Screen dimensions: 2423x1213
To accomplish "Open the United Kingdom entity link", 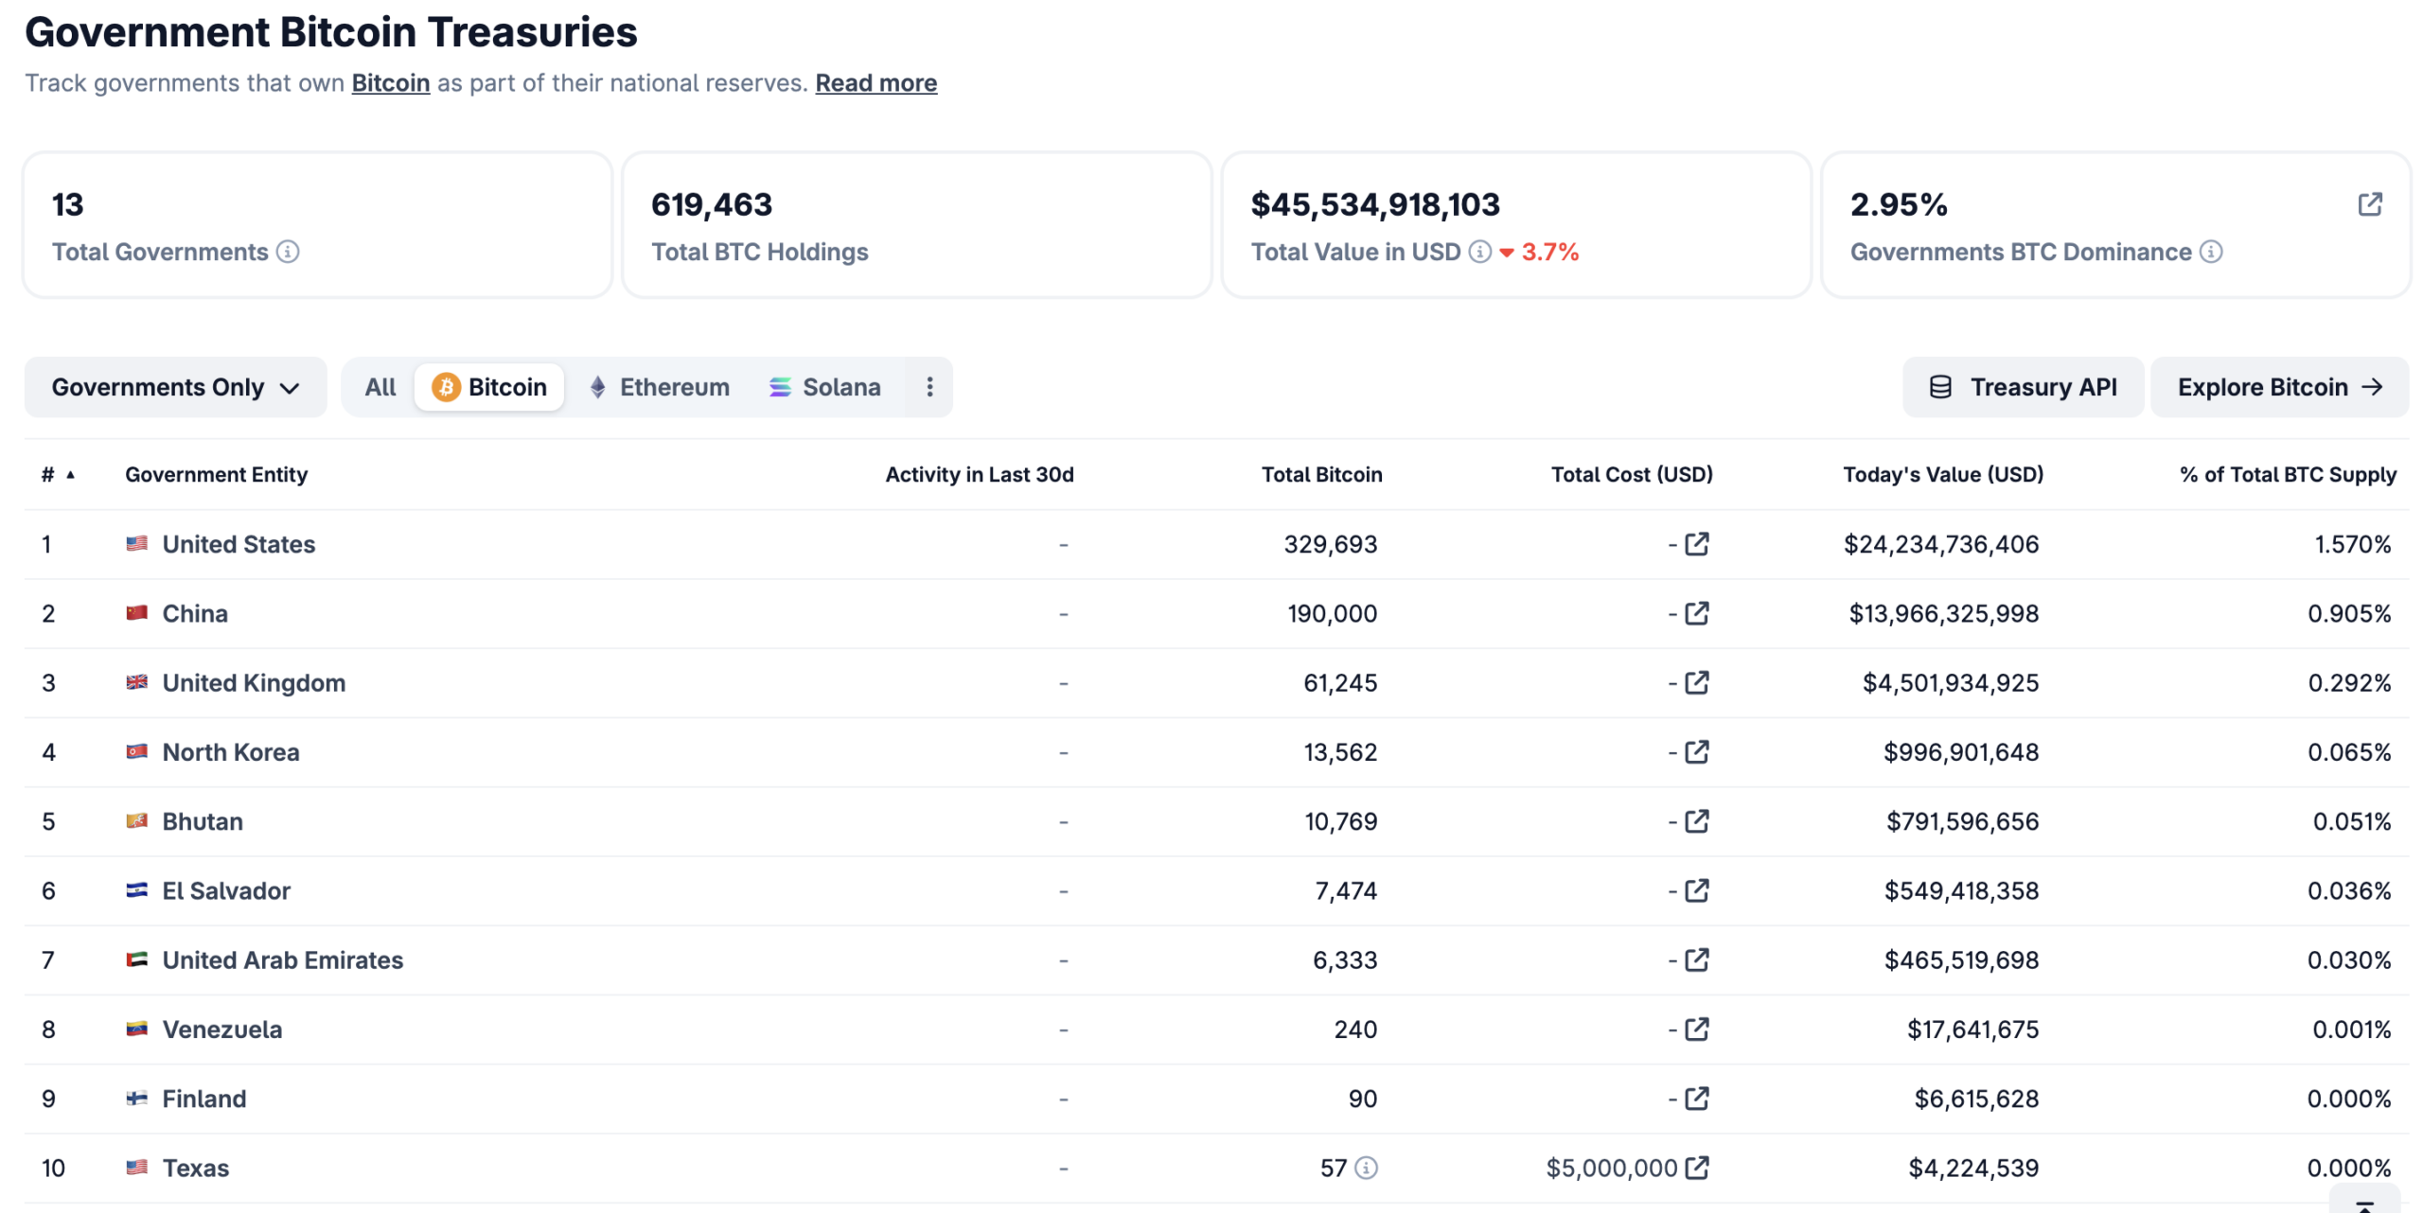I will tap(254, 682).
